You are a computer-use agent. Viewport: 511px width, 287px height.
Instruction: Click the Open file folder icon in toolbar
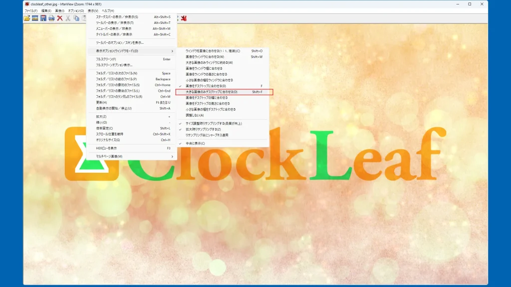click(x=27, y=18)
